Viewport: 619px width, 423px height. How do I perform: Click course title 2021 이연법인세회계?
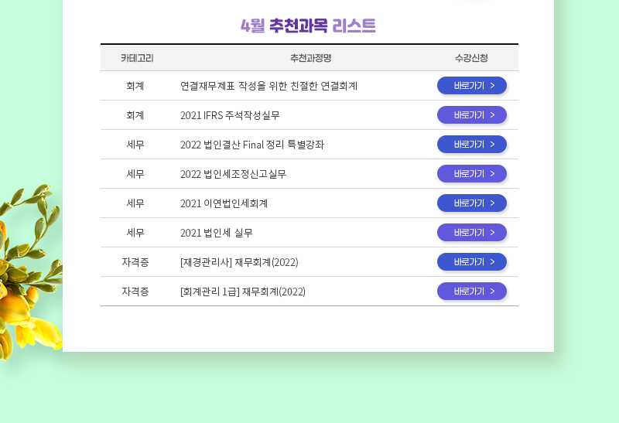[224, 203]
